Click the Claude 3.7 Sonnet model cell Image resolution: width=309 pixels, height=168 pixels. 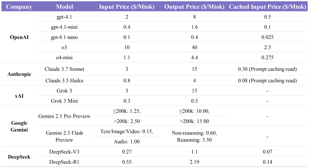coord(64,69)
